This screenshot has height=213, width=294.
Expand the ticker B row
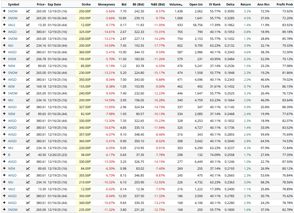pyautogui.click(x=4, y=155)
